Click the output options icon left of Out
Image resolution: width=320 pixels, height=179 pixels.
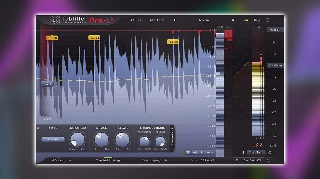[x=236, y=161]
